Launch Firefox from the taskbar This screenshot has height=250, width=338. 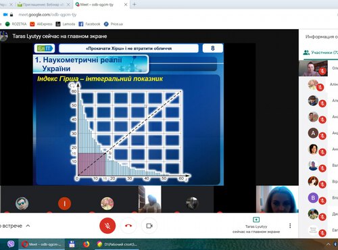(x=86, y=244)
